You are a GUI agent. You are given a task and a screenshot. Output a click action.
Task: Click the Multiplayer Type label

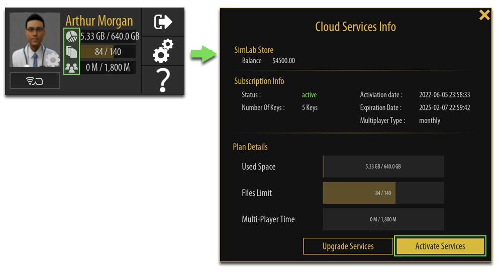382,120
